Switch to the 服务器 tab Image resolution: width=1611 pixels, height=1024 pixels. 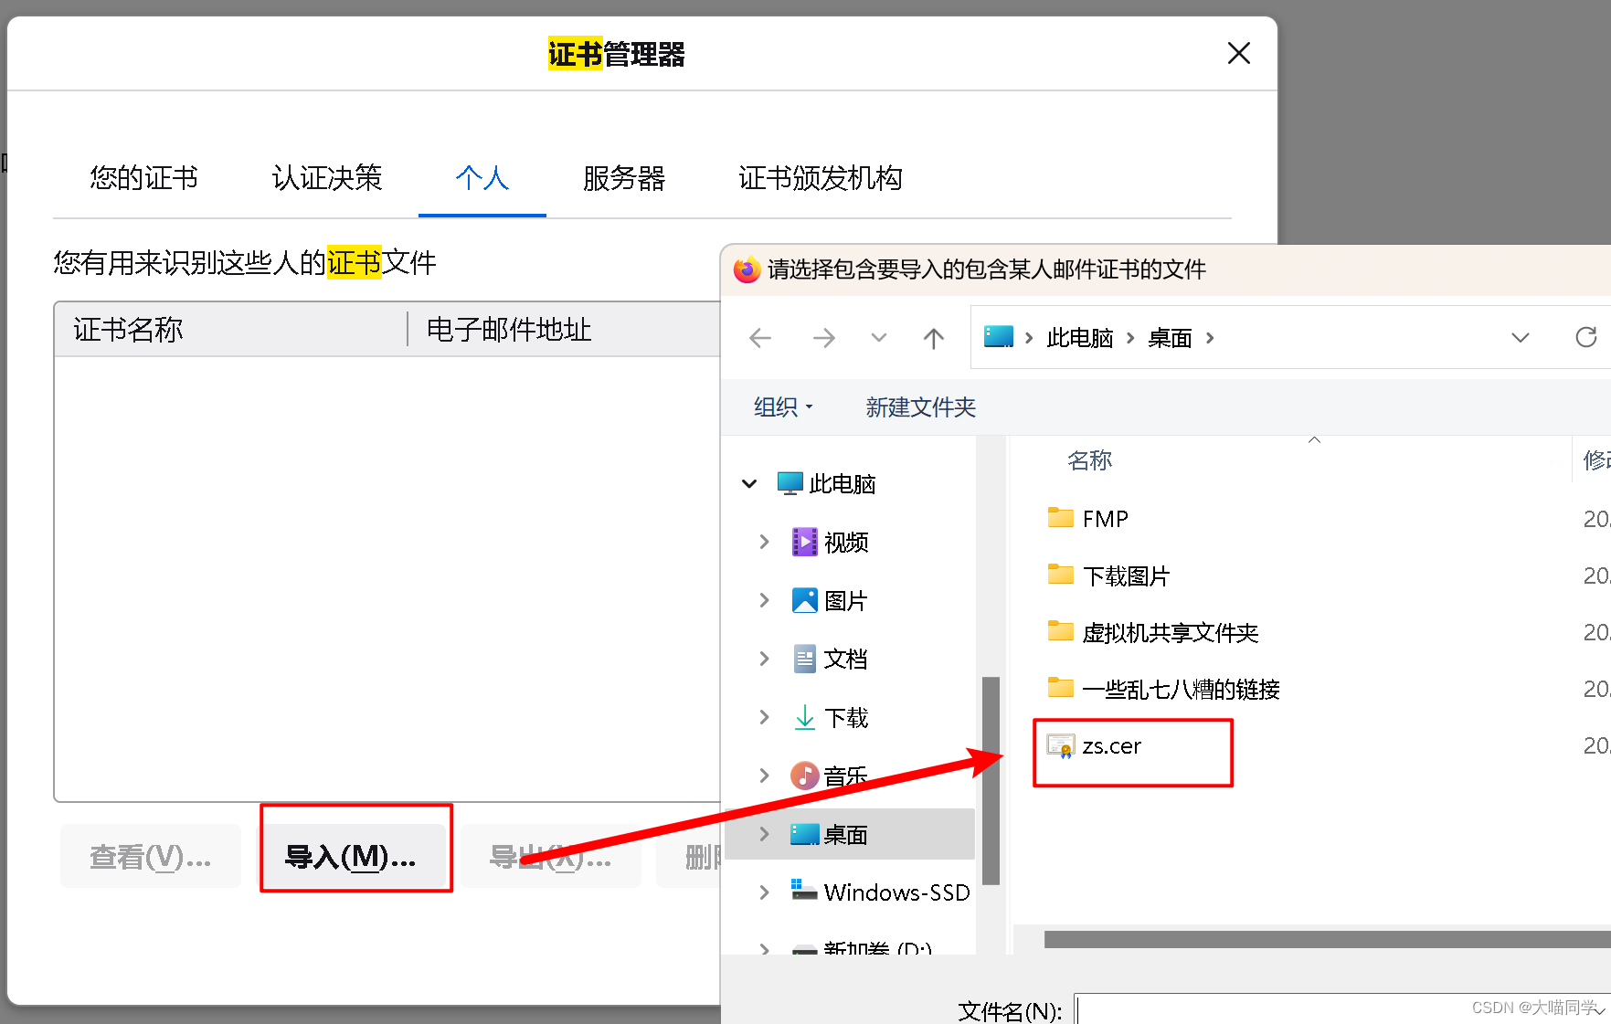pos(624,179)
